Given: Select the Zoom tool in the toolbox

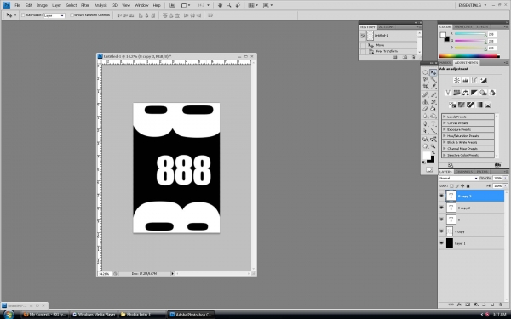Looking at the screenshot, I should coord(433,146).
